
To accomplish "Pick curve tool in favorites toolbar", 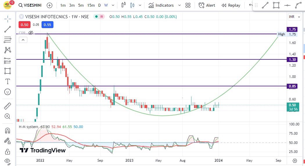I will pos(298,6).
